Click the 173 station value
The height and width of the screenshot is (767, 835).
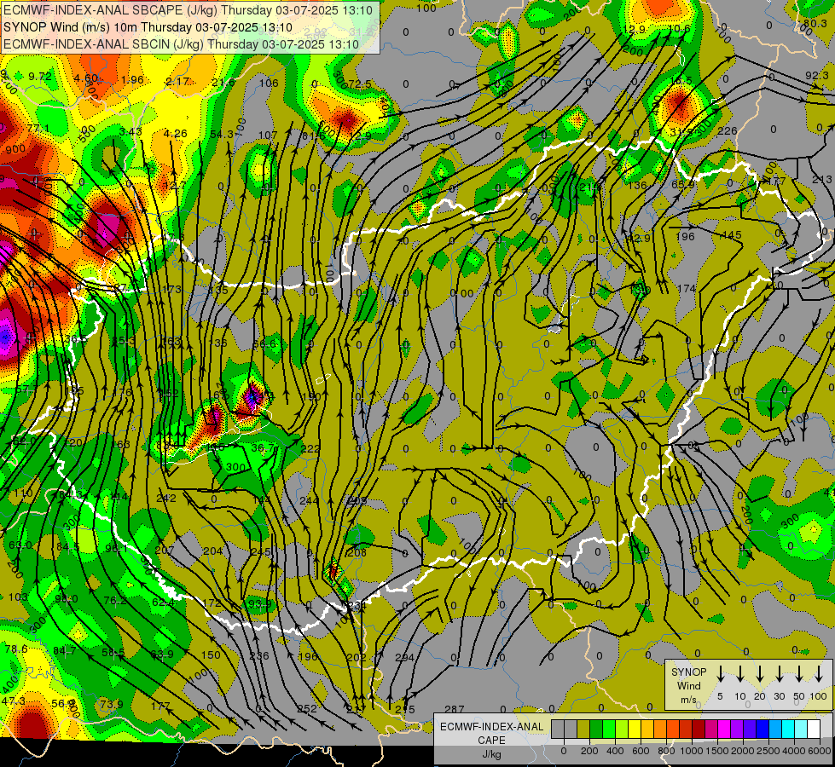pyautogui.click(x=172, y=290)
